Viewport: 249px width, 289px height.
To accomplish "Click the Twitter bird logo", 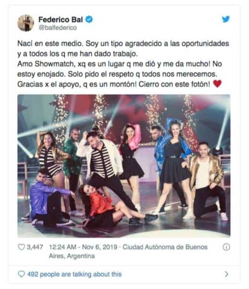I will pyautogui.click(x=225, y=19).
